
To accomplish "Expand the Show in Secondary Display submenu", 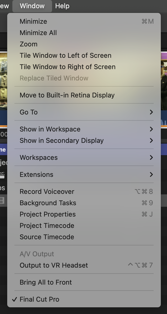I will pyautogui.click(x=84, y=141).
